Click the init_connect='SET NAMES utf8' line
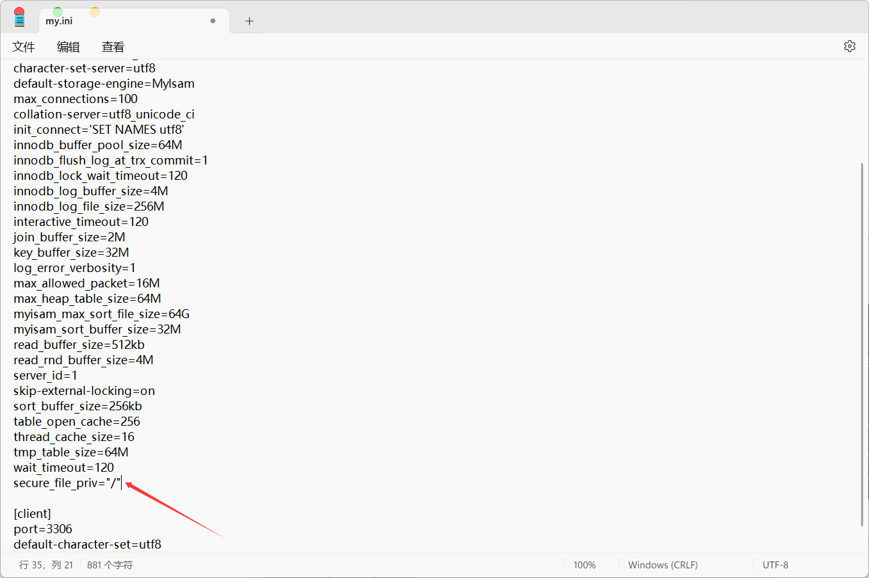Screen dimensions: 869x578 coord(99,130)
